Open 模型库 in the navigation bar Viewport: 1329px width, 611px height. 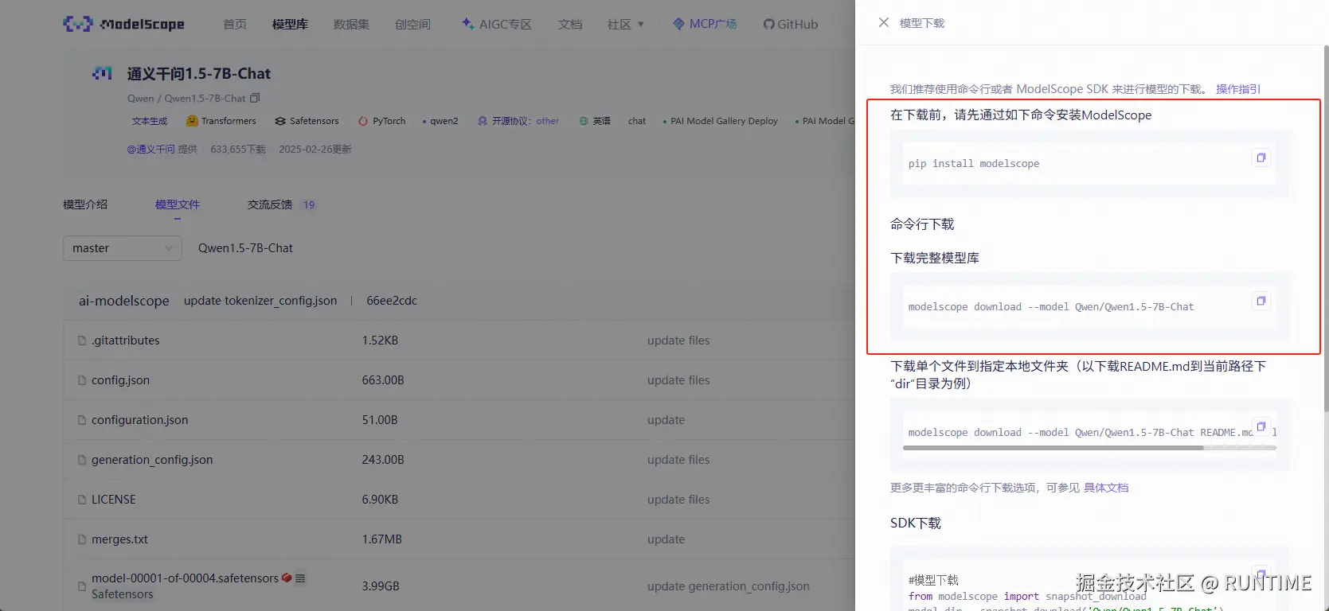(290, 25)
